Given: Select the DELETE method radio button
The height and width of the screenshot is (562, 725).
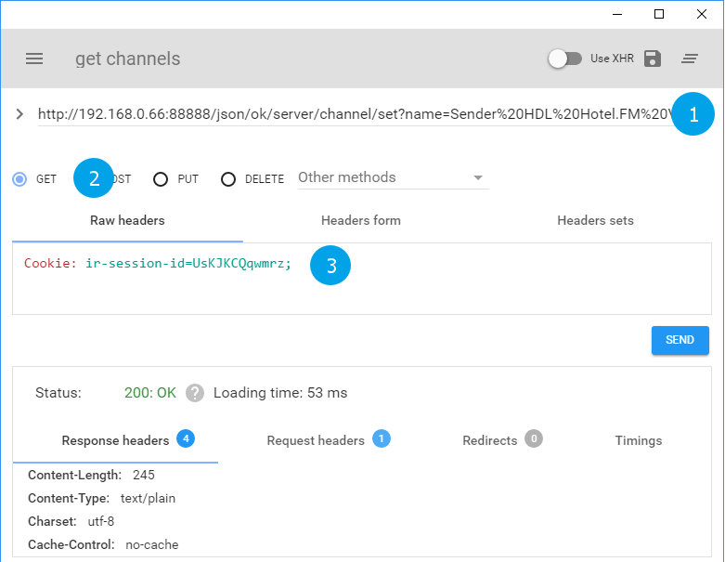Looking at the screenshot, I should coord(228,179).
